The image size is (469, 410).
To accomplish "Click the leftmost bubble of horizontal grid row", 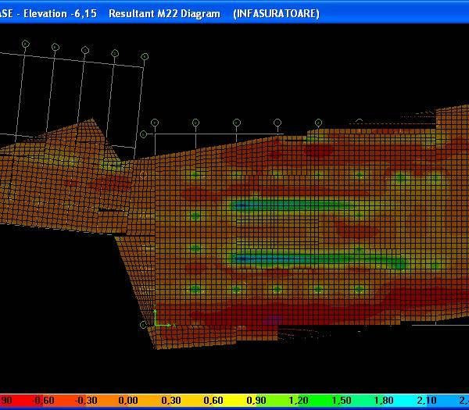I will [155, 123].
